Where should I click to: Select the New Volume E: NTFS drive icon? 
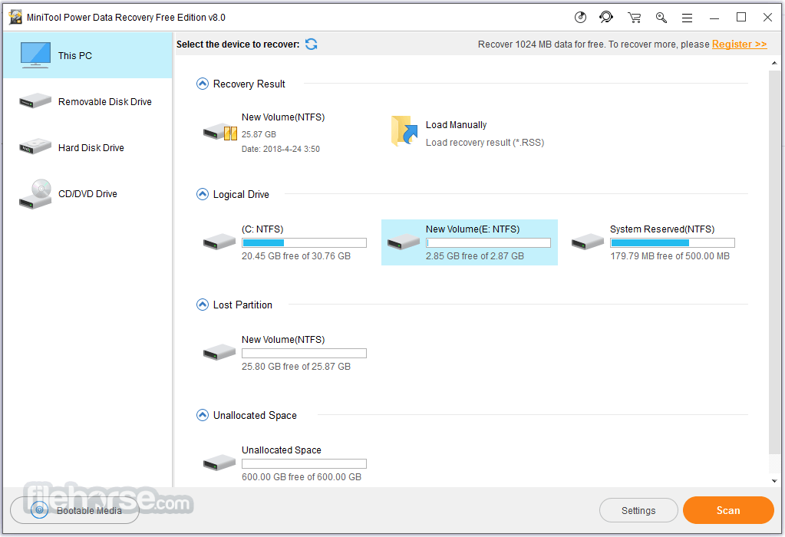pyautogui.click(x=404, y=242)
